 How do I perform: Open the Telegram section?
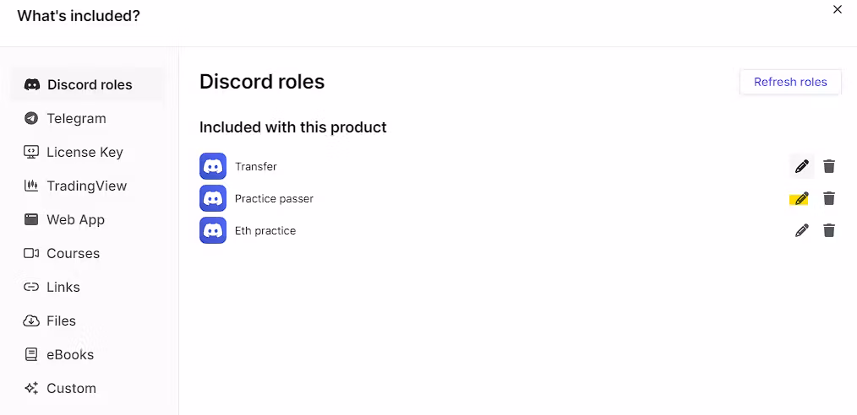click(76, 118)
